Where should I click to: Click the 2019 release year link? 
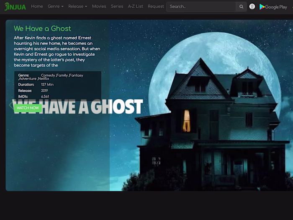(x=44, y=91)
